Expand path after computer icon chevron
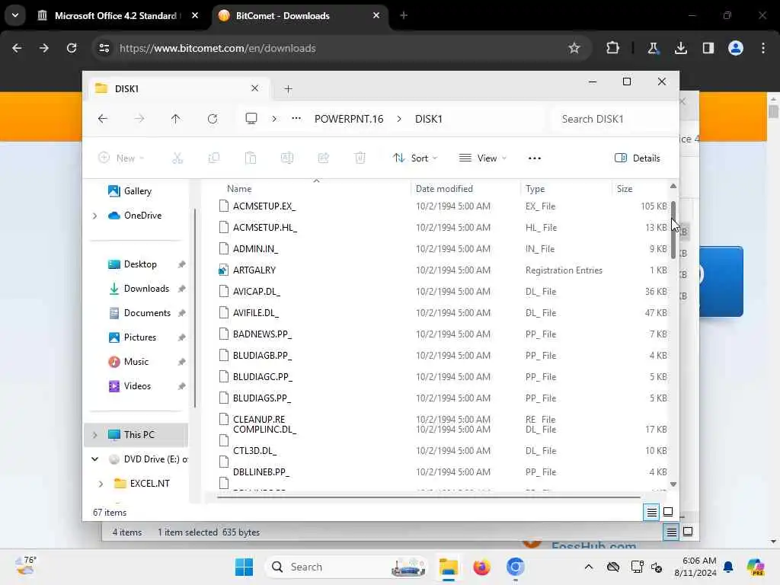Image resolution: width=780 pixels, height=585 pixels. click(x=274, y=118)
